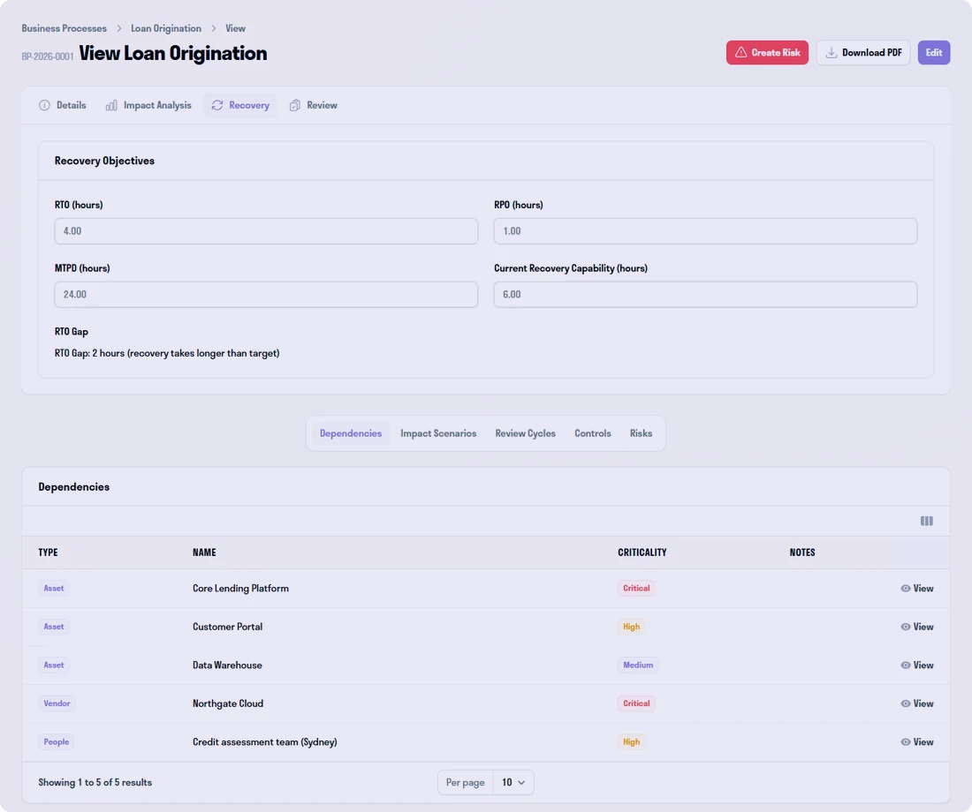Click the Northgate Cloud name cell

coord(228,703)
